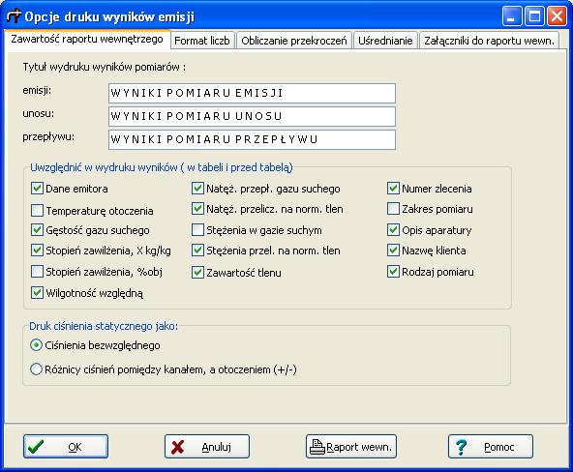573x472 pixels.
Task: Cancel with the Anuluj button
Action: point(207,447)
